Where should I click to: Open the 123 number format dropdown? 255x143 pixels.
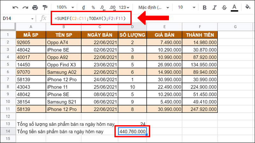[x=124, y=7]
